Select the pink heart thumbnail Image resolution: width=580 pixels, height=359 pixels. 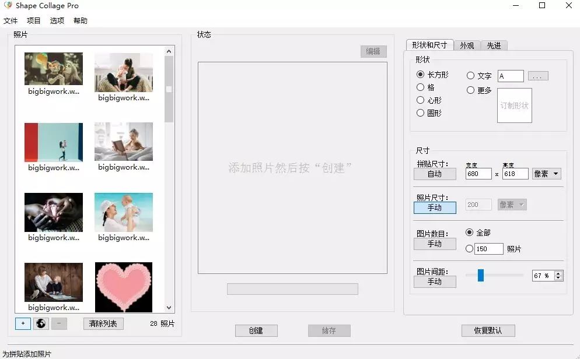pos(124,287)
